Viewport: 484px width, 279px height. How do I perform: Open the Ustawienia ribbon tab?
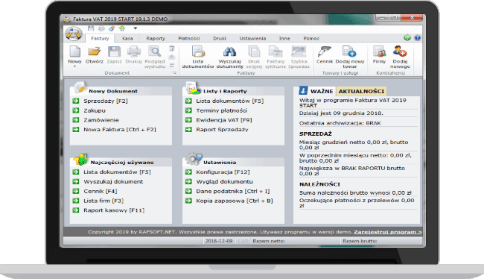(252, 38)
